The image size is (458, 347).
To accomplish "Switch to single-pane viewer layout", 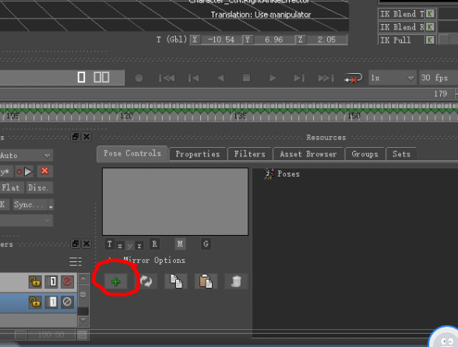I will 82,77.
